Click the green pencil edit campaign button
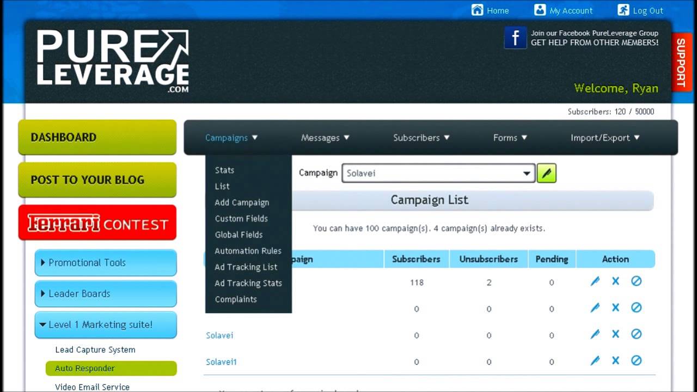Screen dimensions: 697x392 pos(547,173)
